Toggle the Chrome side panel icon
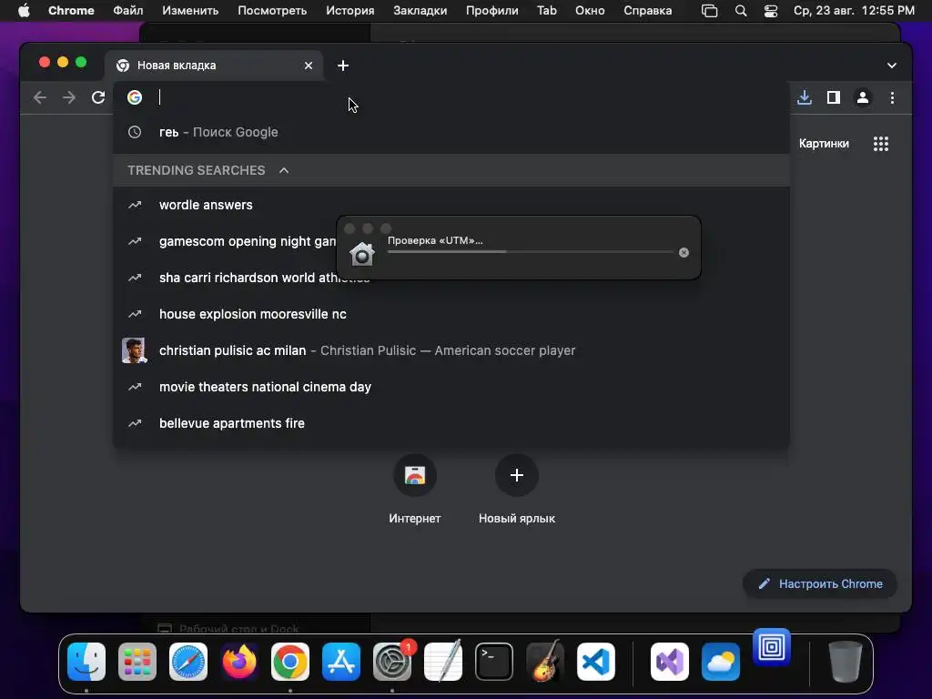Viewport: 932px width, 699px height. pyautogui.click(x=834, y=97)
